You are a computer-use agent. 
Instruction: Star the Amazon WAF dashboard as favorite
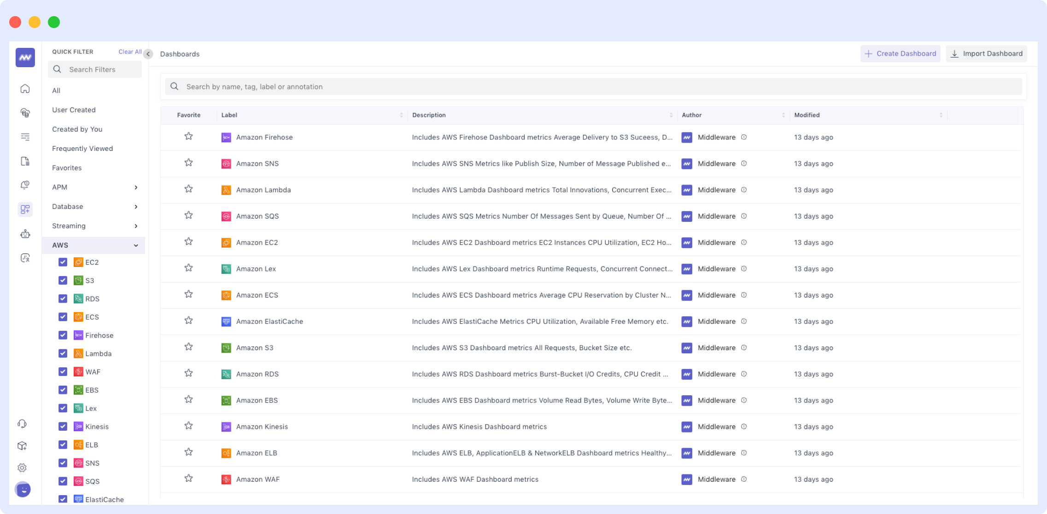[x=188, y=478]
